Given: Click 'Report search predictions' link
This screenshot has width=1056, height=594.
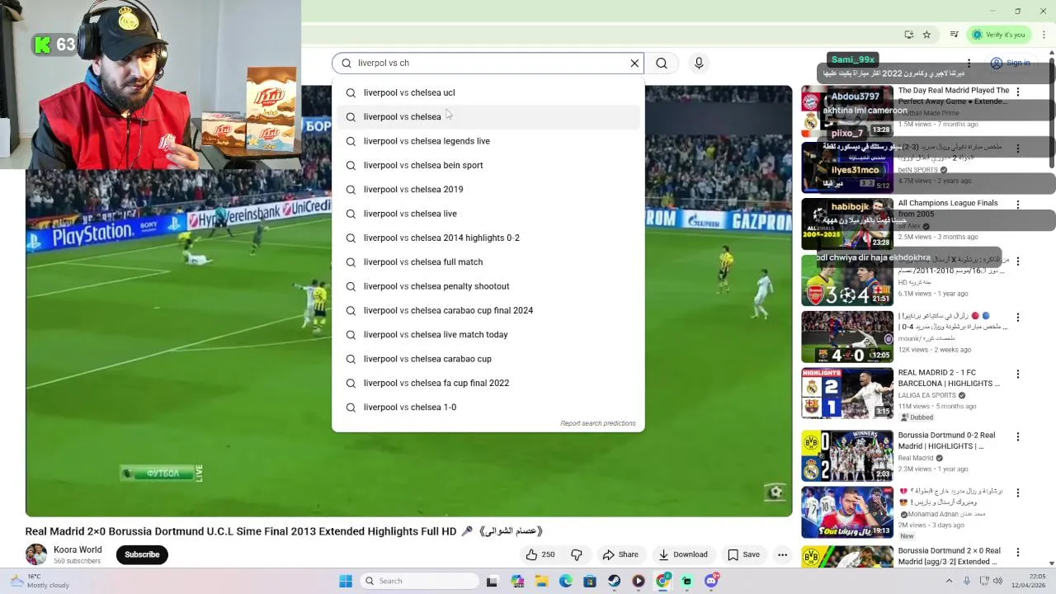Looking at the screenshot, I should click(598, 423).
